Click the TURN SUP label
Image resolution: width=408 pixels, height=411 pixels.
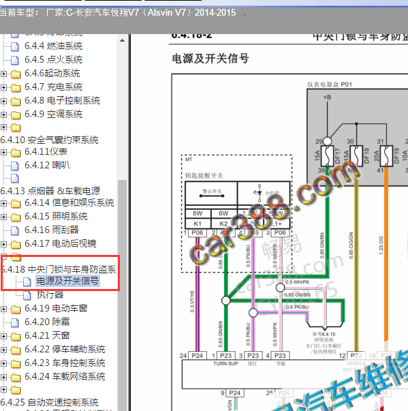coord(225,363)
